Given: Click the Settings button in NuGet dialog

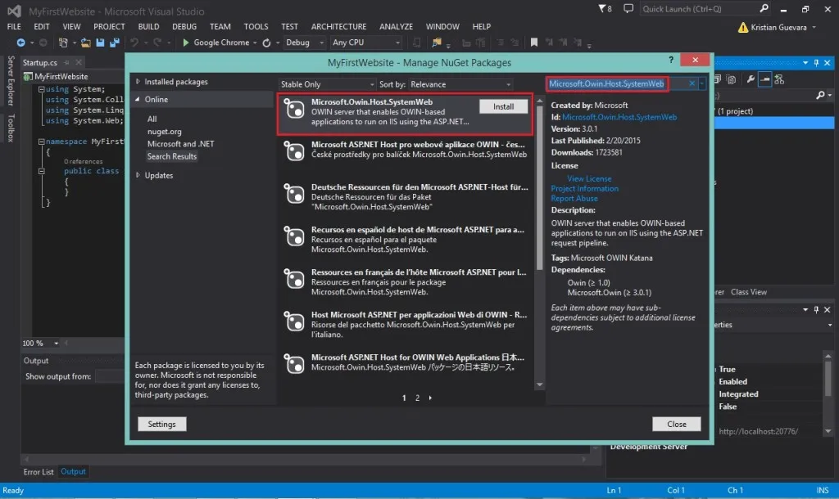Looking at the screenshot, I should 161,424.
